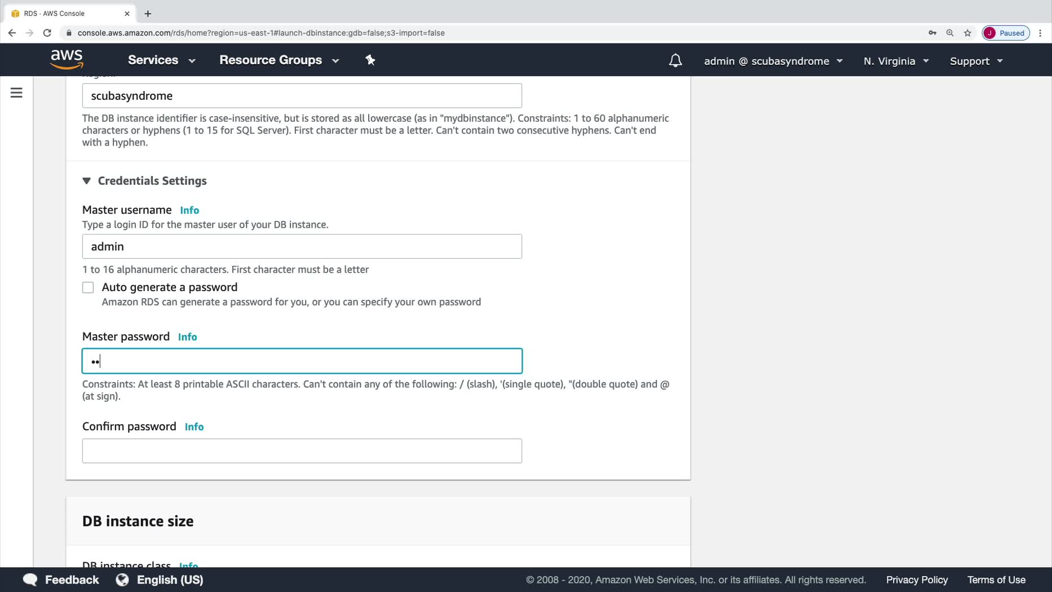Collapse the Credentials Settings section
The image size is (1052, 592).
click(x=87, y=181)
